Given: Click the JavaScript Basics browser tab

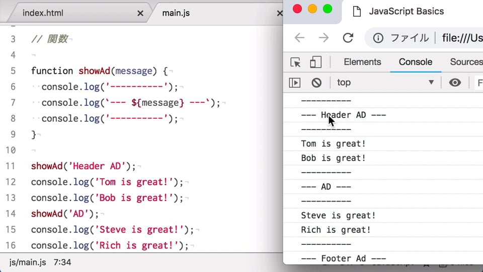Looking at the screenshot, I should [x=406, y=12].
